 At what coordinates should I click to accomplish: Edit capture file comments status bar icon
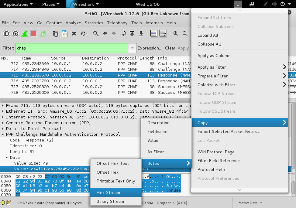pos(9,203)
